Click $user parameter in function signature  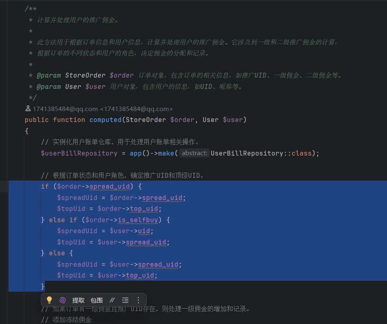pyautogui.click(x=233, y=120)
